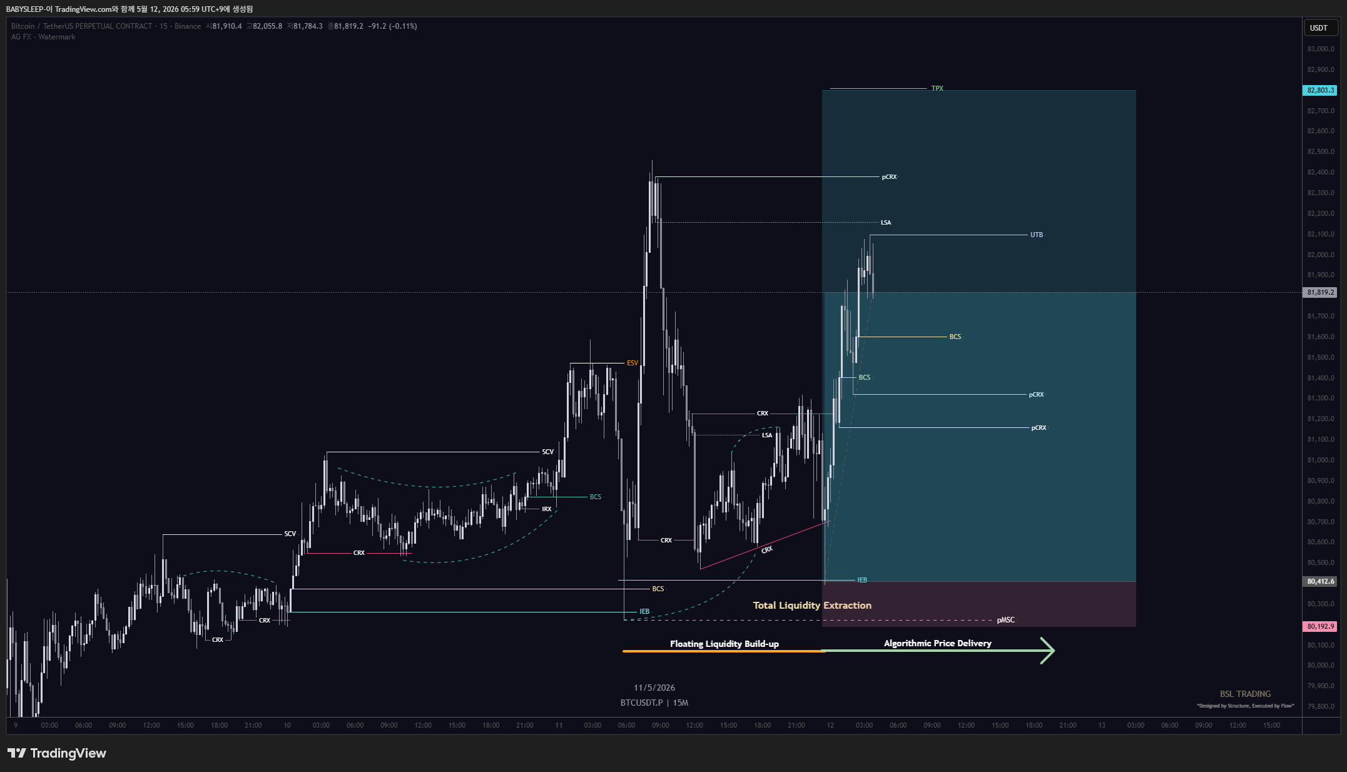Click the 9 date on time axis

(x=16, y=725)
